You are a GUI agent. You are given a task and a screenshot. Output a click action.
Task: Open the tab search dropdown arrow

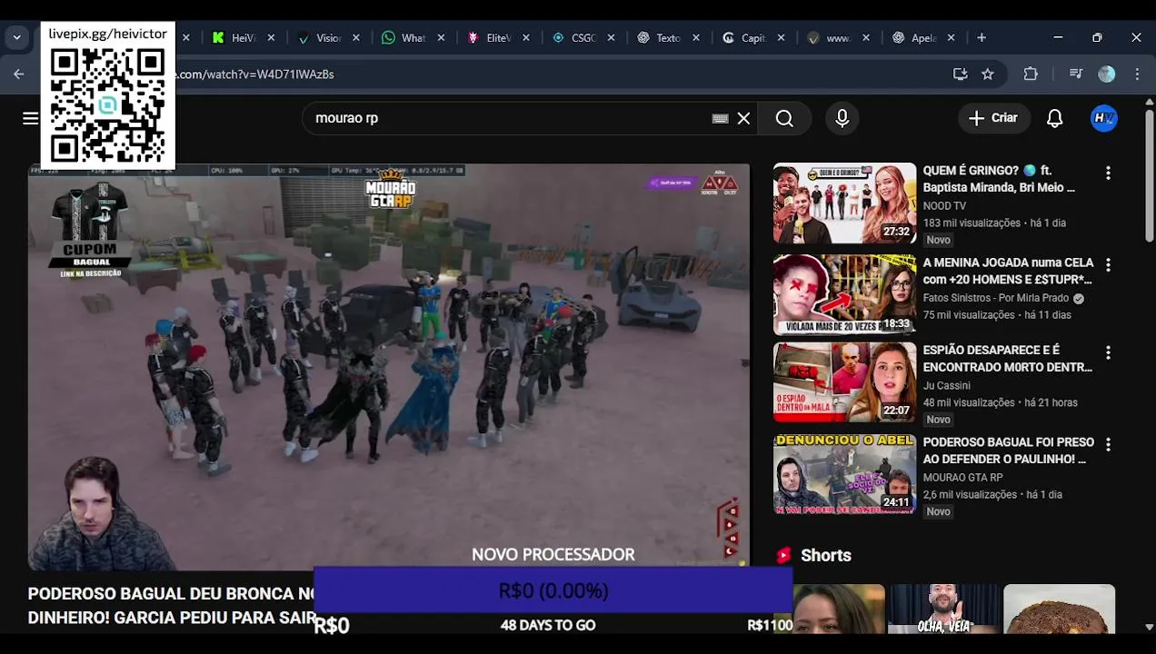coord(16,38)
